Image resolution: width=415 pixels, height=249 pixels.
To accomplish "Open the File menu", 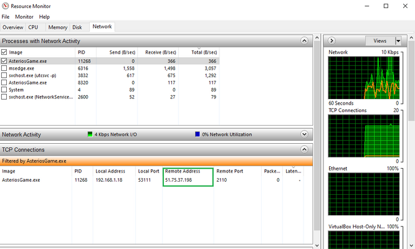I will (x=5, y=17).
